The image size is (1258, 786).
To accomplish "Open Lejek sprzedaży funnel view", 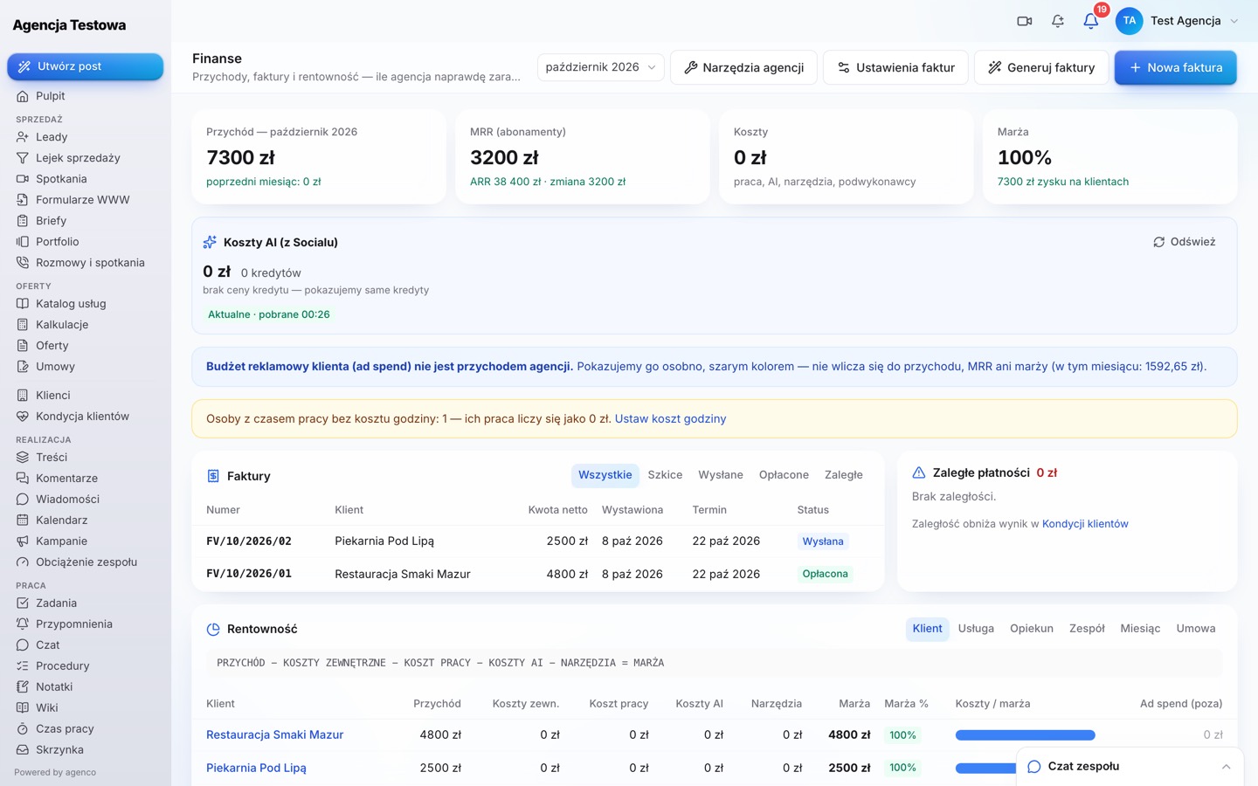I will pyautogui.click(x=86, y=158).
